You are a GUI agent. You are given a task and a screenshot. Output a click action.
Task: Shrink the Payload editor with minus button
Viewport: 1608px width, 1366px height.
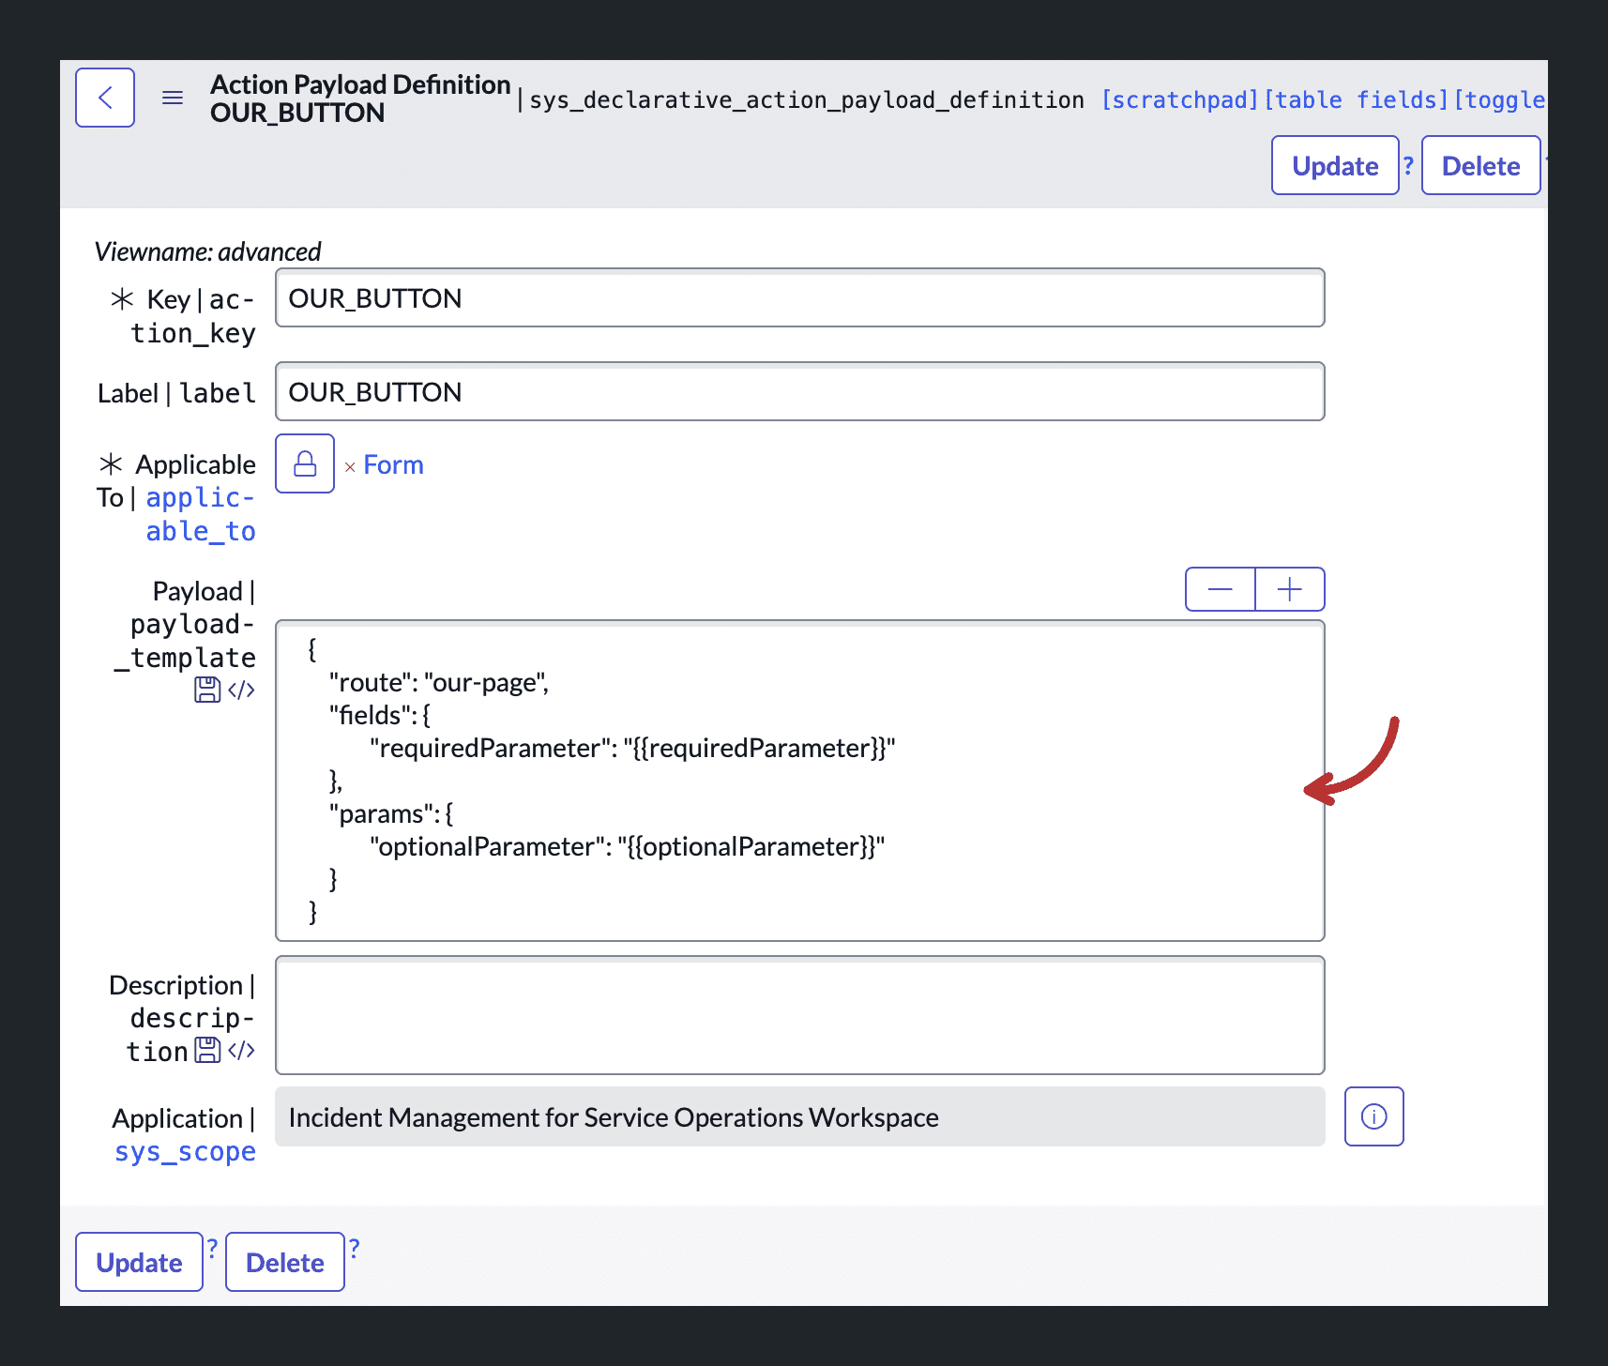point(1221,589)
